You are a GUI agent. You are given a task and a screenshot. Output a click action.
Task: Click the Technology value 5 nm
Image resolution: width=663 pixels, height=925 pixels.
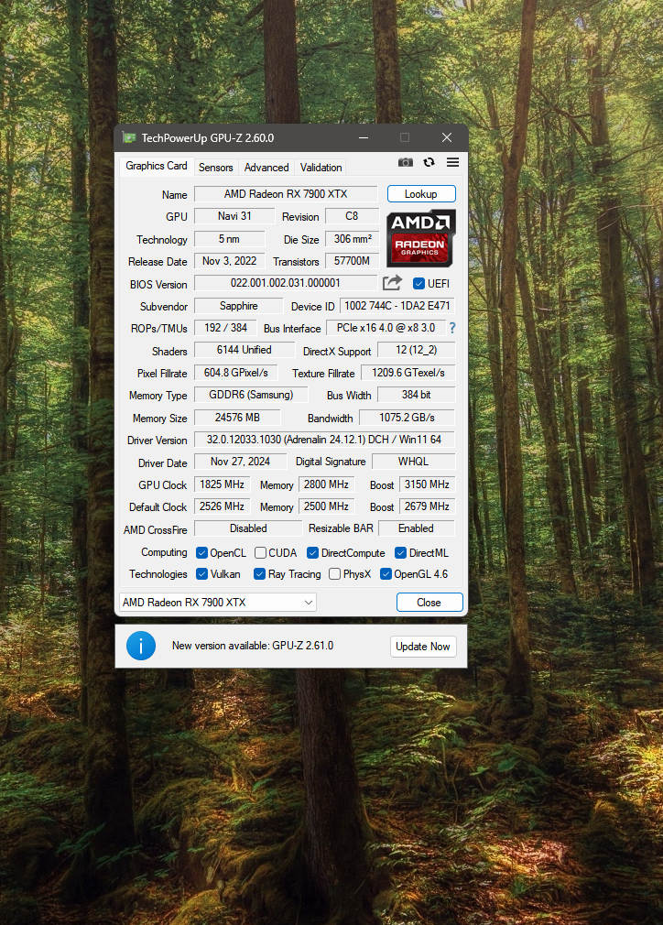[230, 239]
